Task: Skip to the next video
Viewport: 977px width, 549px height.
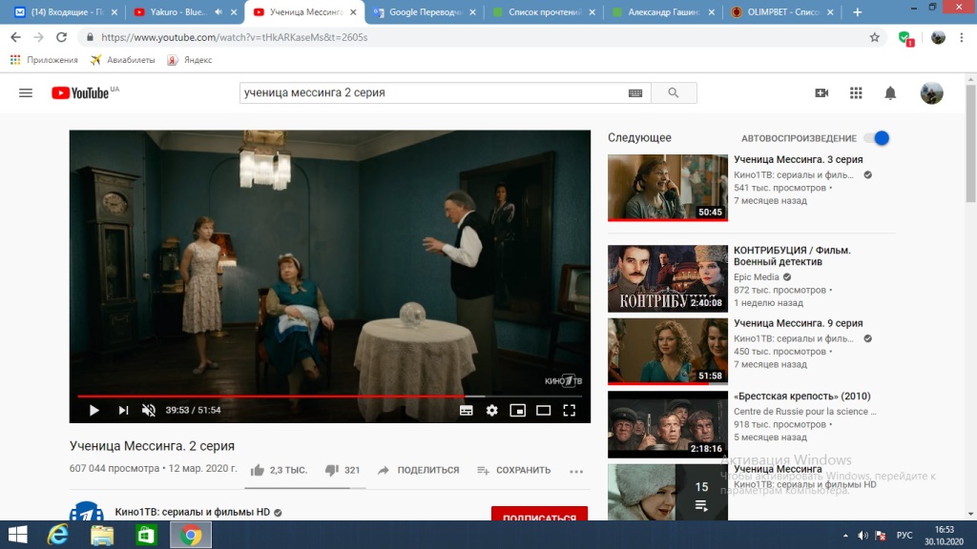Action: pyautogui.click(x=123, y=410)
